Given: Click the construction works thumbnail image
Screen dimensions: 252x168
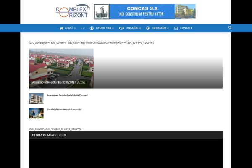Looking at the screenshot, I should coord(36,113).
